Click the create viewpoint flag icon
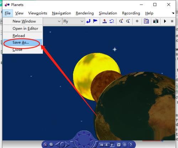 [x=95, y=21]
